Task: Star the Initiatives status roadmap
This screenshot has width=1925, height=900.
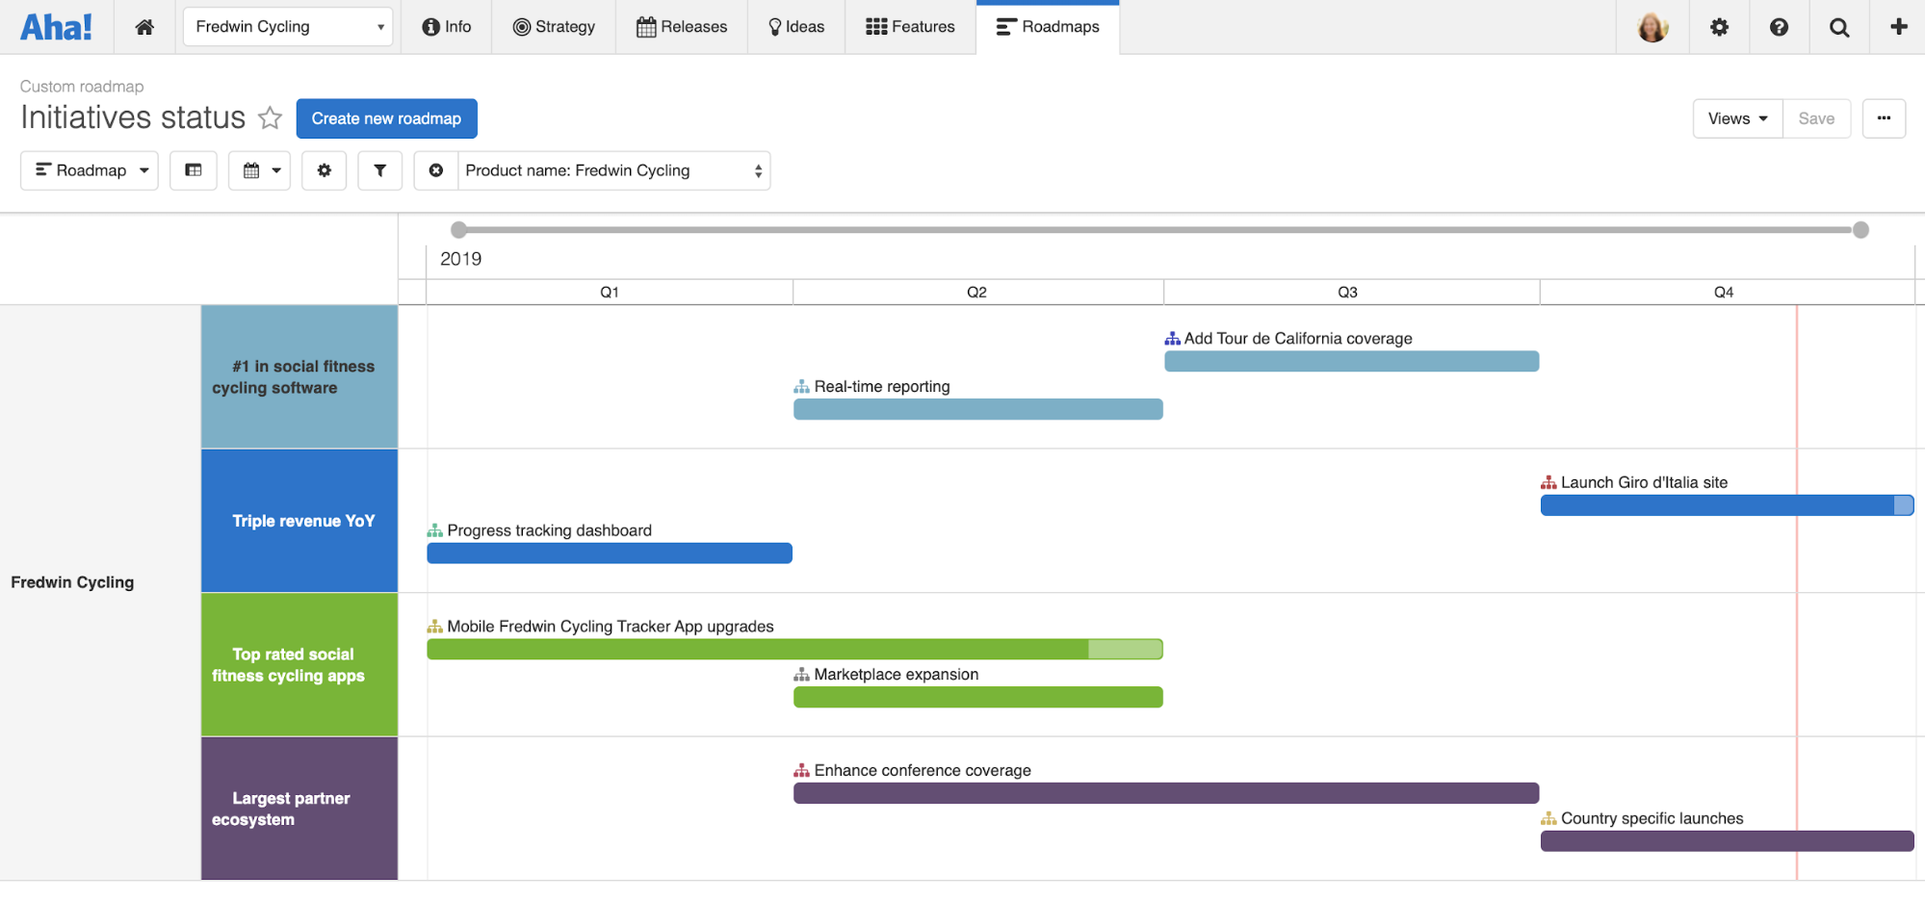Action: click(x=271, y=117)
